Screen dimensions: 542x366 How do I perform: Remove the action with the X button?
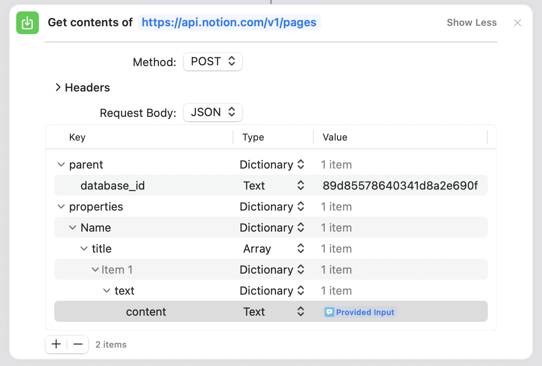[518, 23]
